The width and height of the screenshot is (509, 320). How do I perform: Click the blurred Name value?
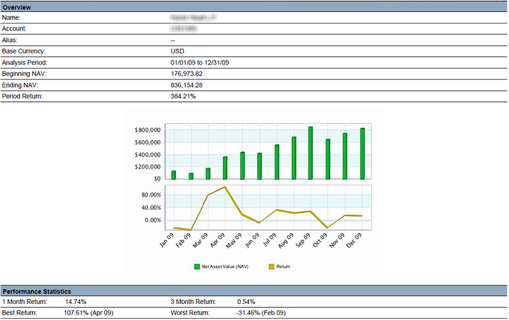(193, 18)
